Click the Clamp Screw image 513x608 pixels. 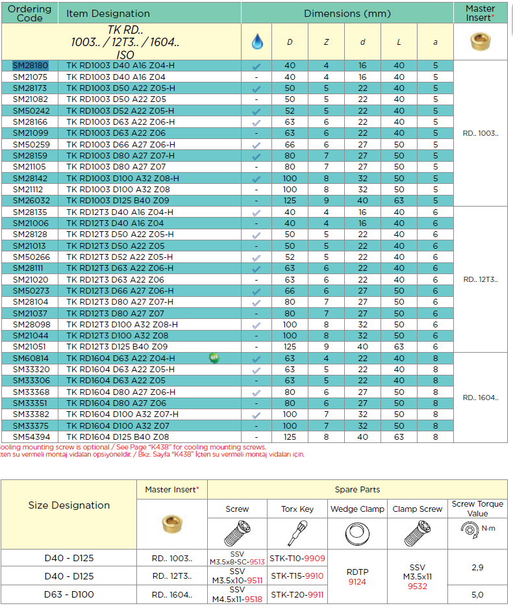pyautogui.click(x=417, y=533)
